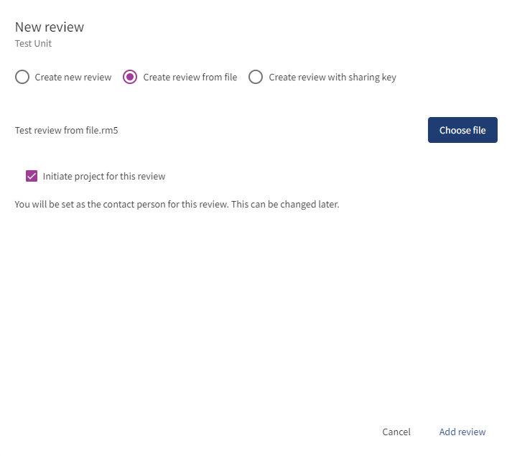This screenshot has width=512, height=456.
Task: Select Create review from file radio option
Action: 130,78
